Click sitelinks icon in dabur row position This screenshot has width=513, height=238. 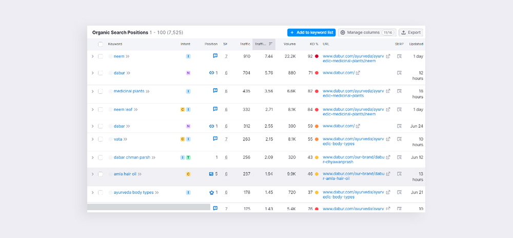[211, 73]
